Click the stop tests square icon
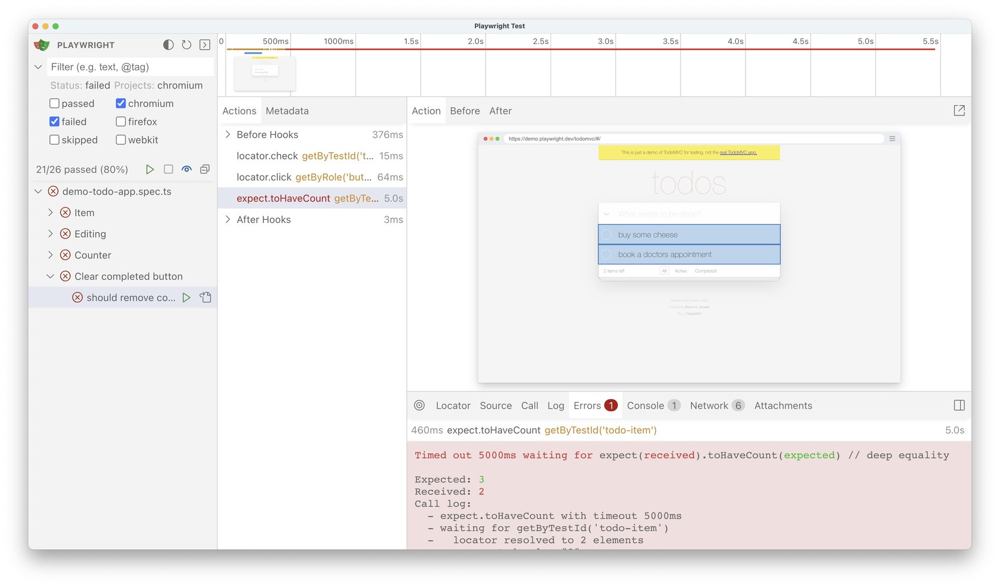Screen dimensions: 1000x587 (168, 169)
